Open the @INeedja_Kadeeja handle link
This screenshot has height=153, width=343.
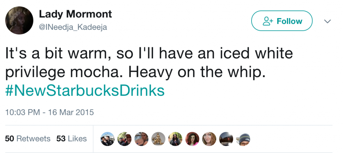coord(73,27)
